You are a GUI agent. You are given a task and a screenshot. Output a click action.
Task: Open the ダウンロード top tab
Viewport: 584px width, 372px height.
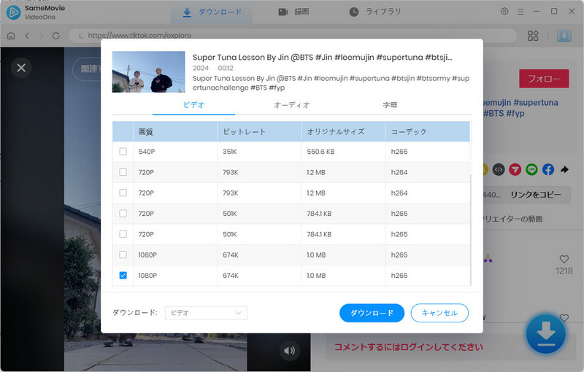point(212,12)
